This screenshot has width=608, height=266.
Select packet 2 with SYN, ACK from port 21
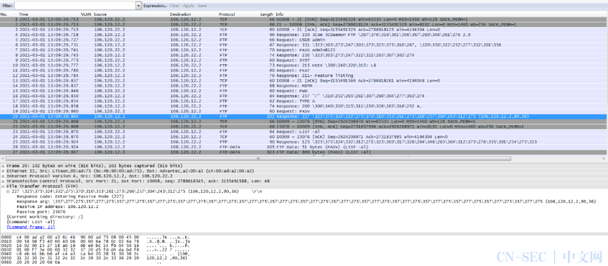pyautogui.click(x=304, y=24)
